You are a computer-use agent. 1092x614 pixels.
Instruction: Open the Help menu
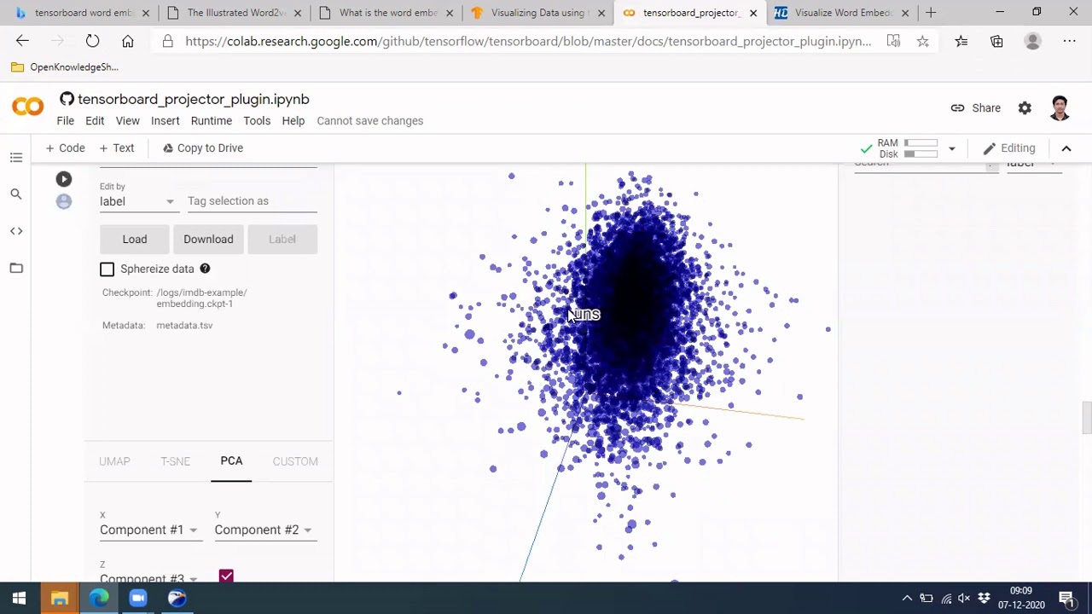click(x=293, y=120)
